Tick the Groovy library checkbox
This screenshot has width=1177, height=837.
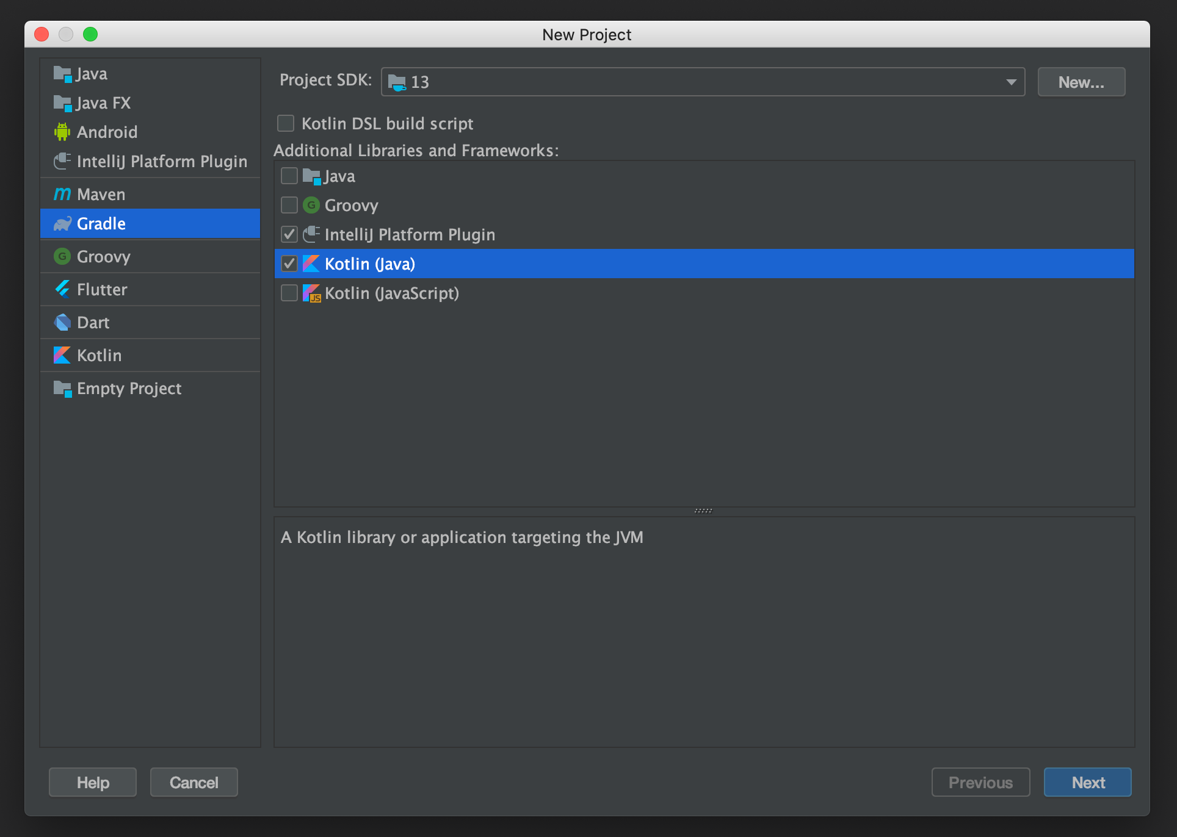point(289,206)
